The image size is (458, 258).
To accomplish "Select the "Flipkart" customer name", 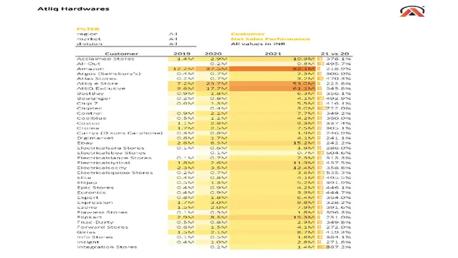I will (89, 218).
